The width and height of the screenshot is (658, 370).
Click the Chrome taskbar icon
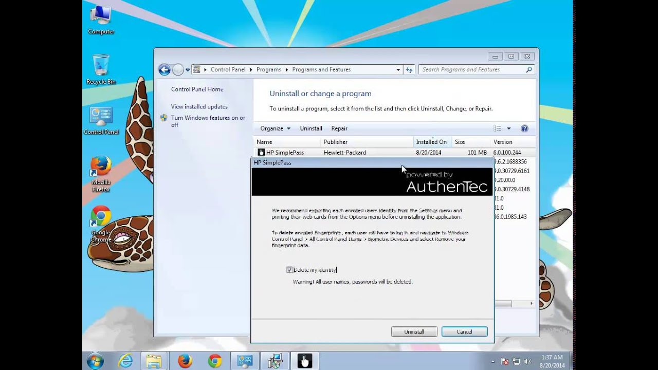click(214, 361)
